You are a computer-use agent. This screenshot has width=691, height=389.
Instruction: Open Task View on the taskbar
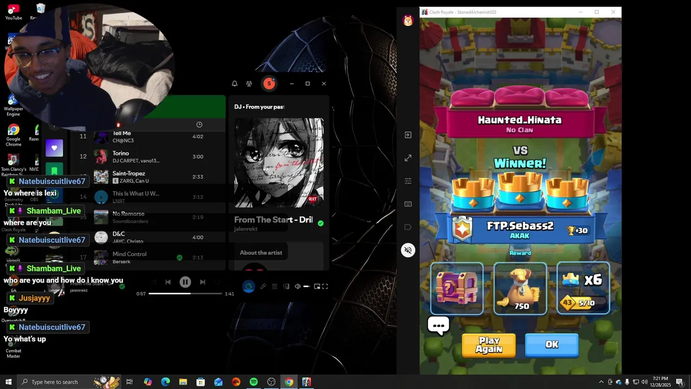(x=130, y=382)
